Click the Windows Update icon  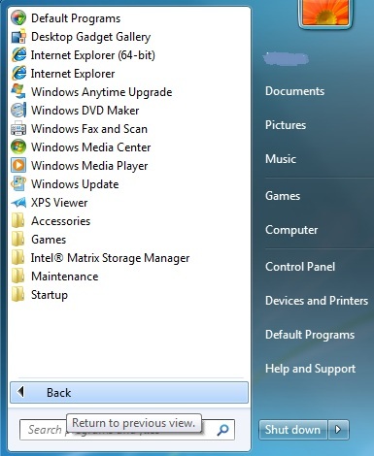18,183
